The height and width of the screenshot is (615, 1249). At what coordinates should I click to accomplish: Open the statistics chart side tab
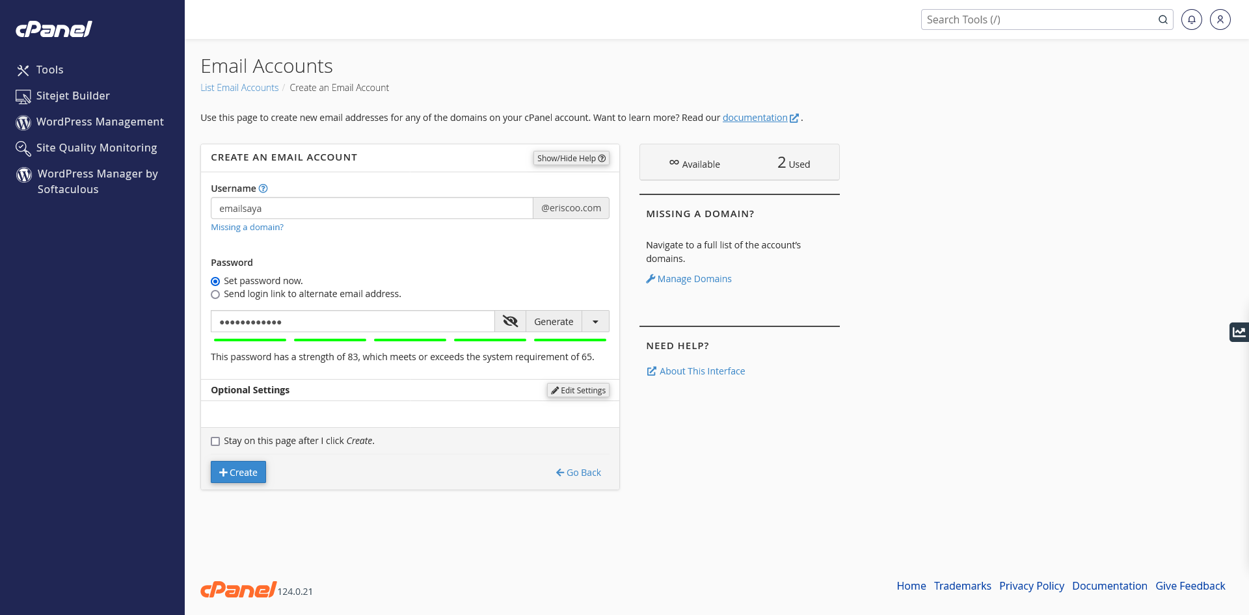(x=1239, y=332)
